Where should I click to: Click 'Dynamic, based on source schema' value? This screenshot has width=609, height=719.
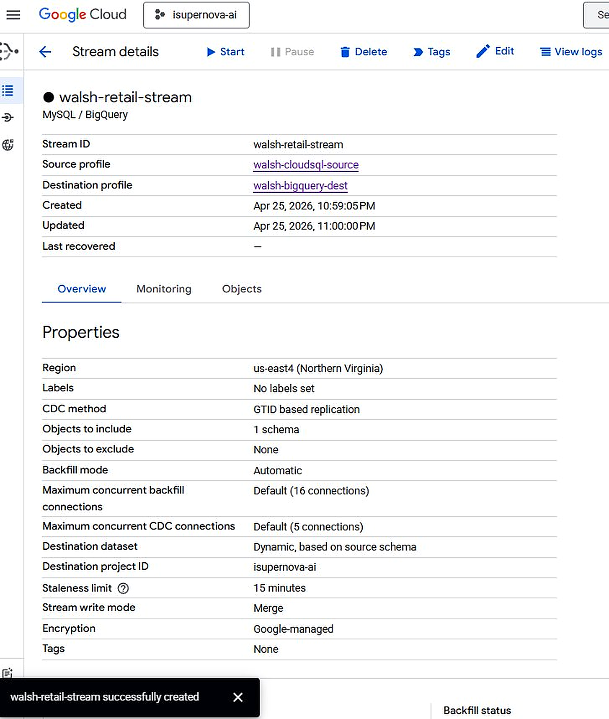pyautogui.click(x=335, y=547)
